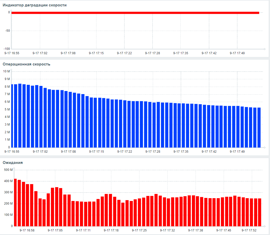This screenshot has height=235, width=270.
Task: Click the '9-17 17:25' time label
Action: tap(139, 230)
